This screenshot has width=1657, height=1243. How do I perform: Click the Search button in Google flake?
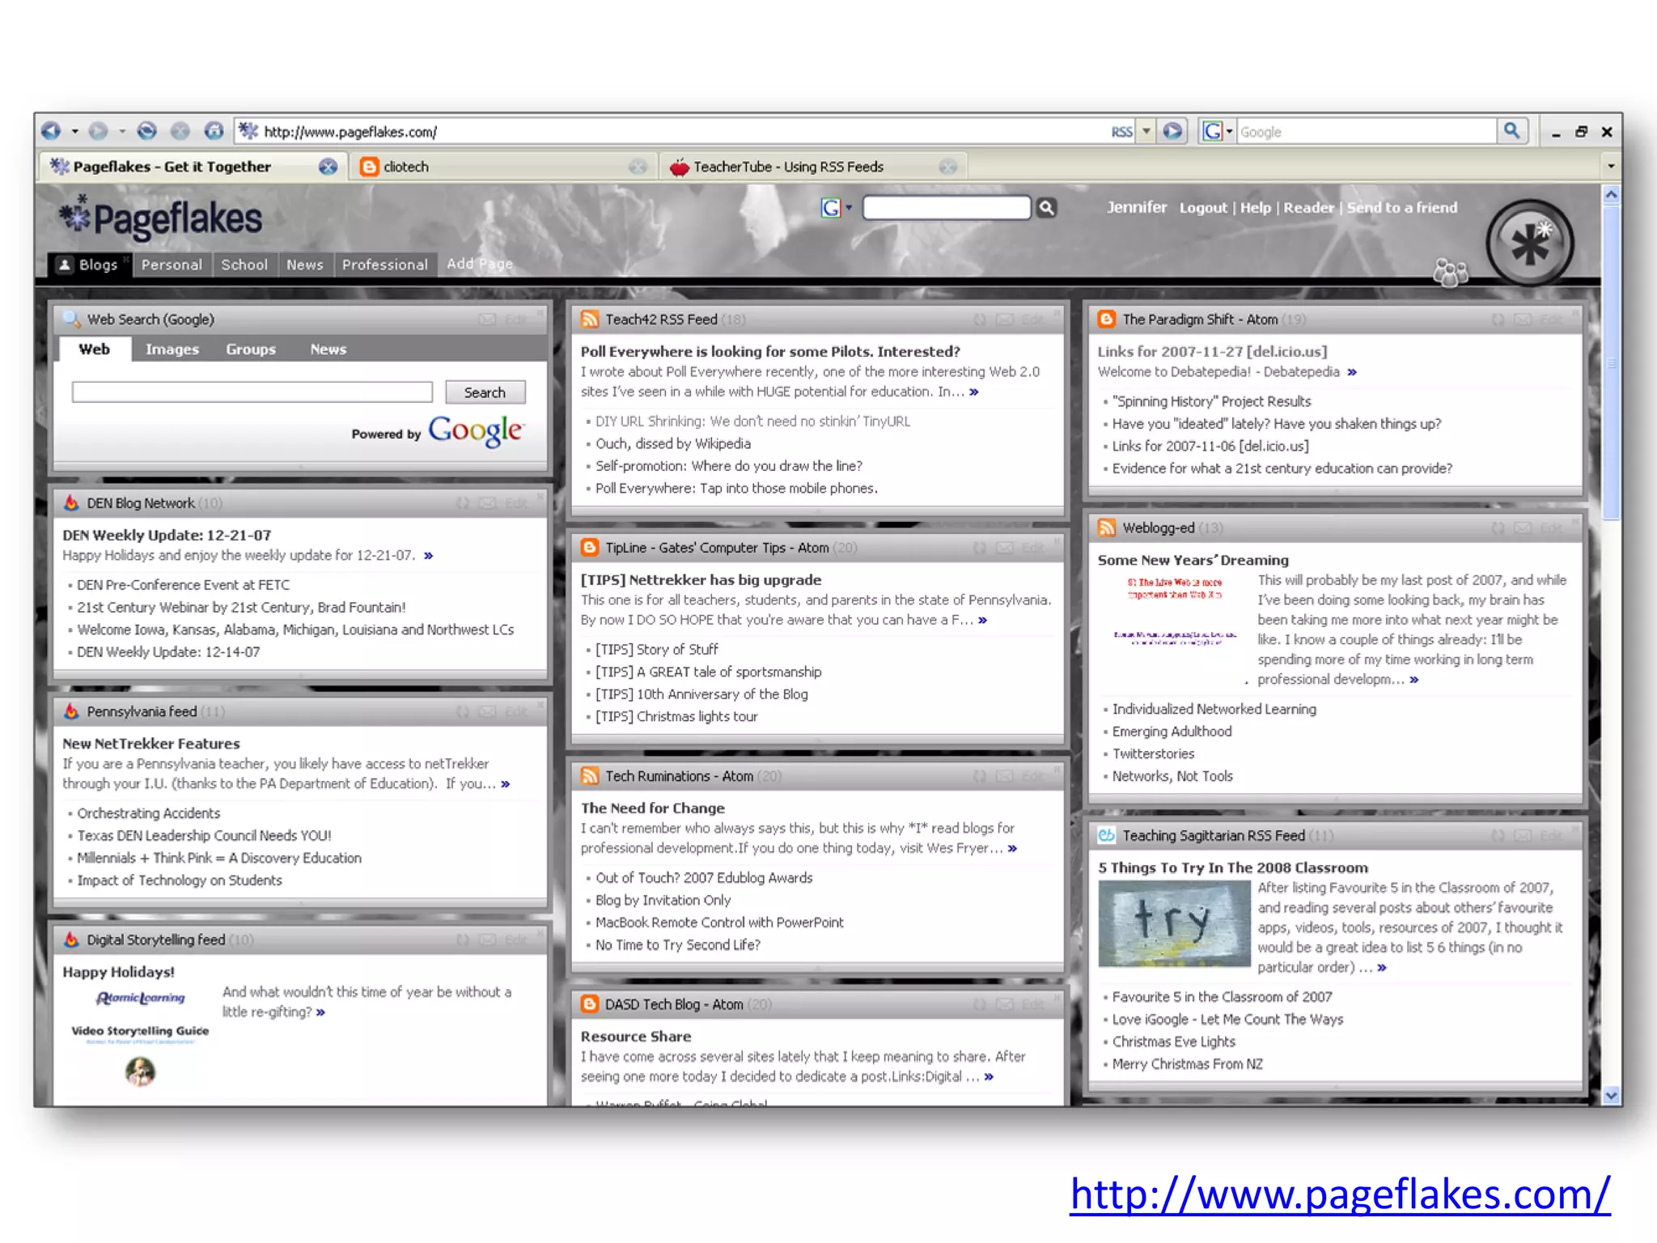(485, 392)
